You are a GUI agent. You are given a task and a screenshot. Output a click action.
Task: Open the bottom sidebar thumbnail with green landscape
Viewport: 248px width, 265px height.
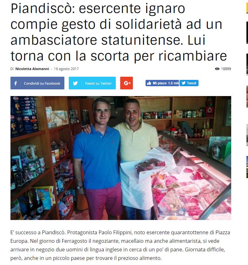[x=247, y=167]
